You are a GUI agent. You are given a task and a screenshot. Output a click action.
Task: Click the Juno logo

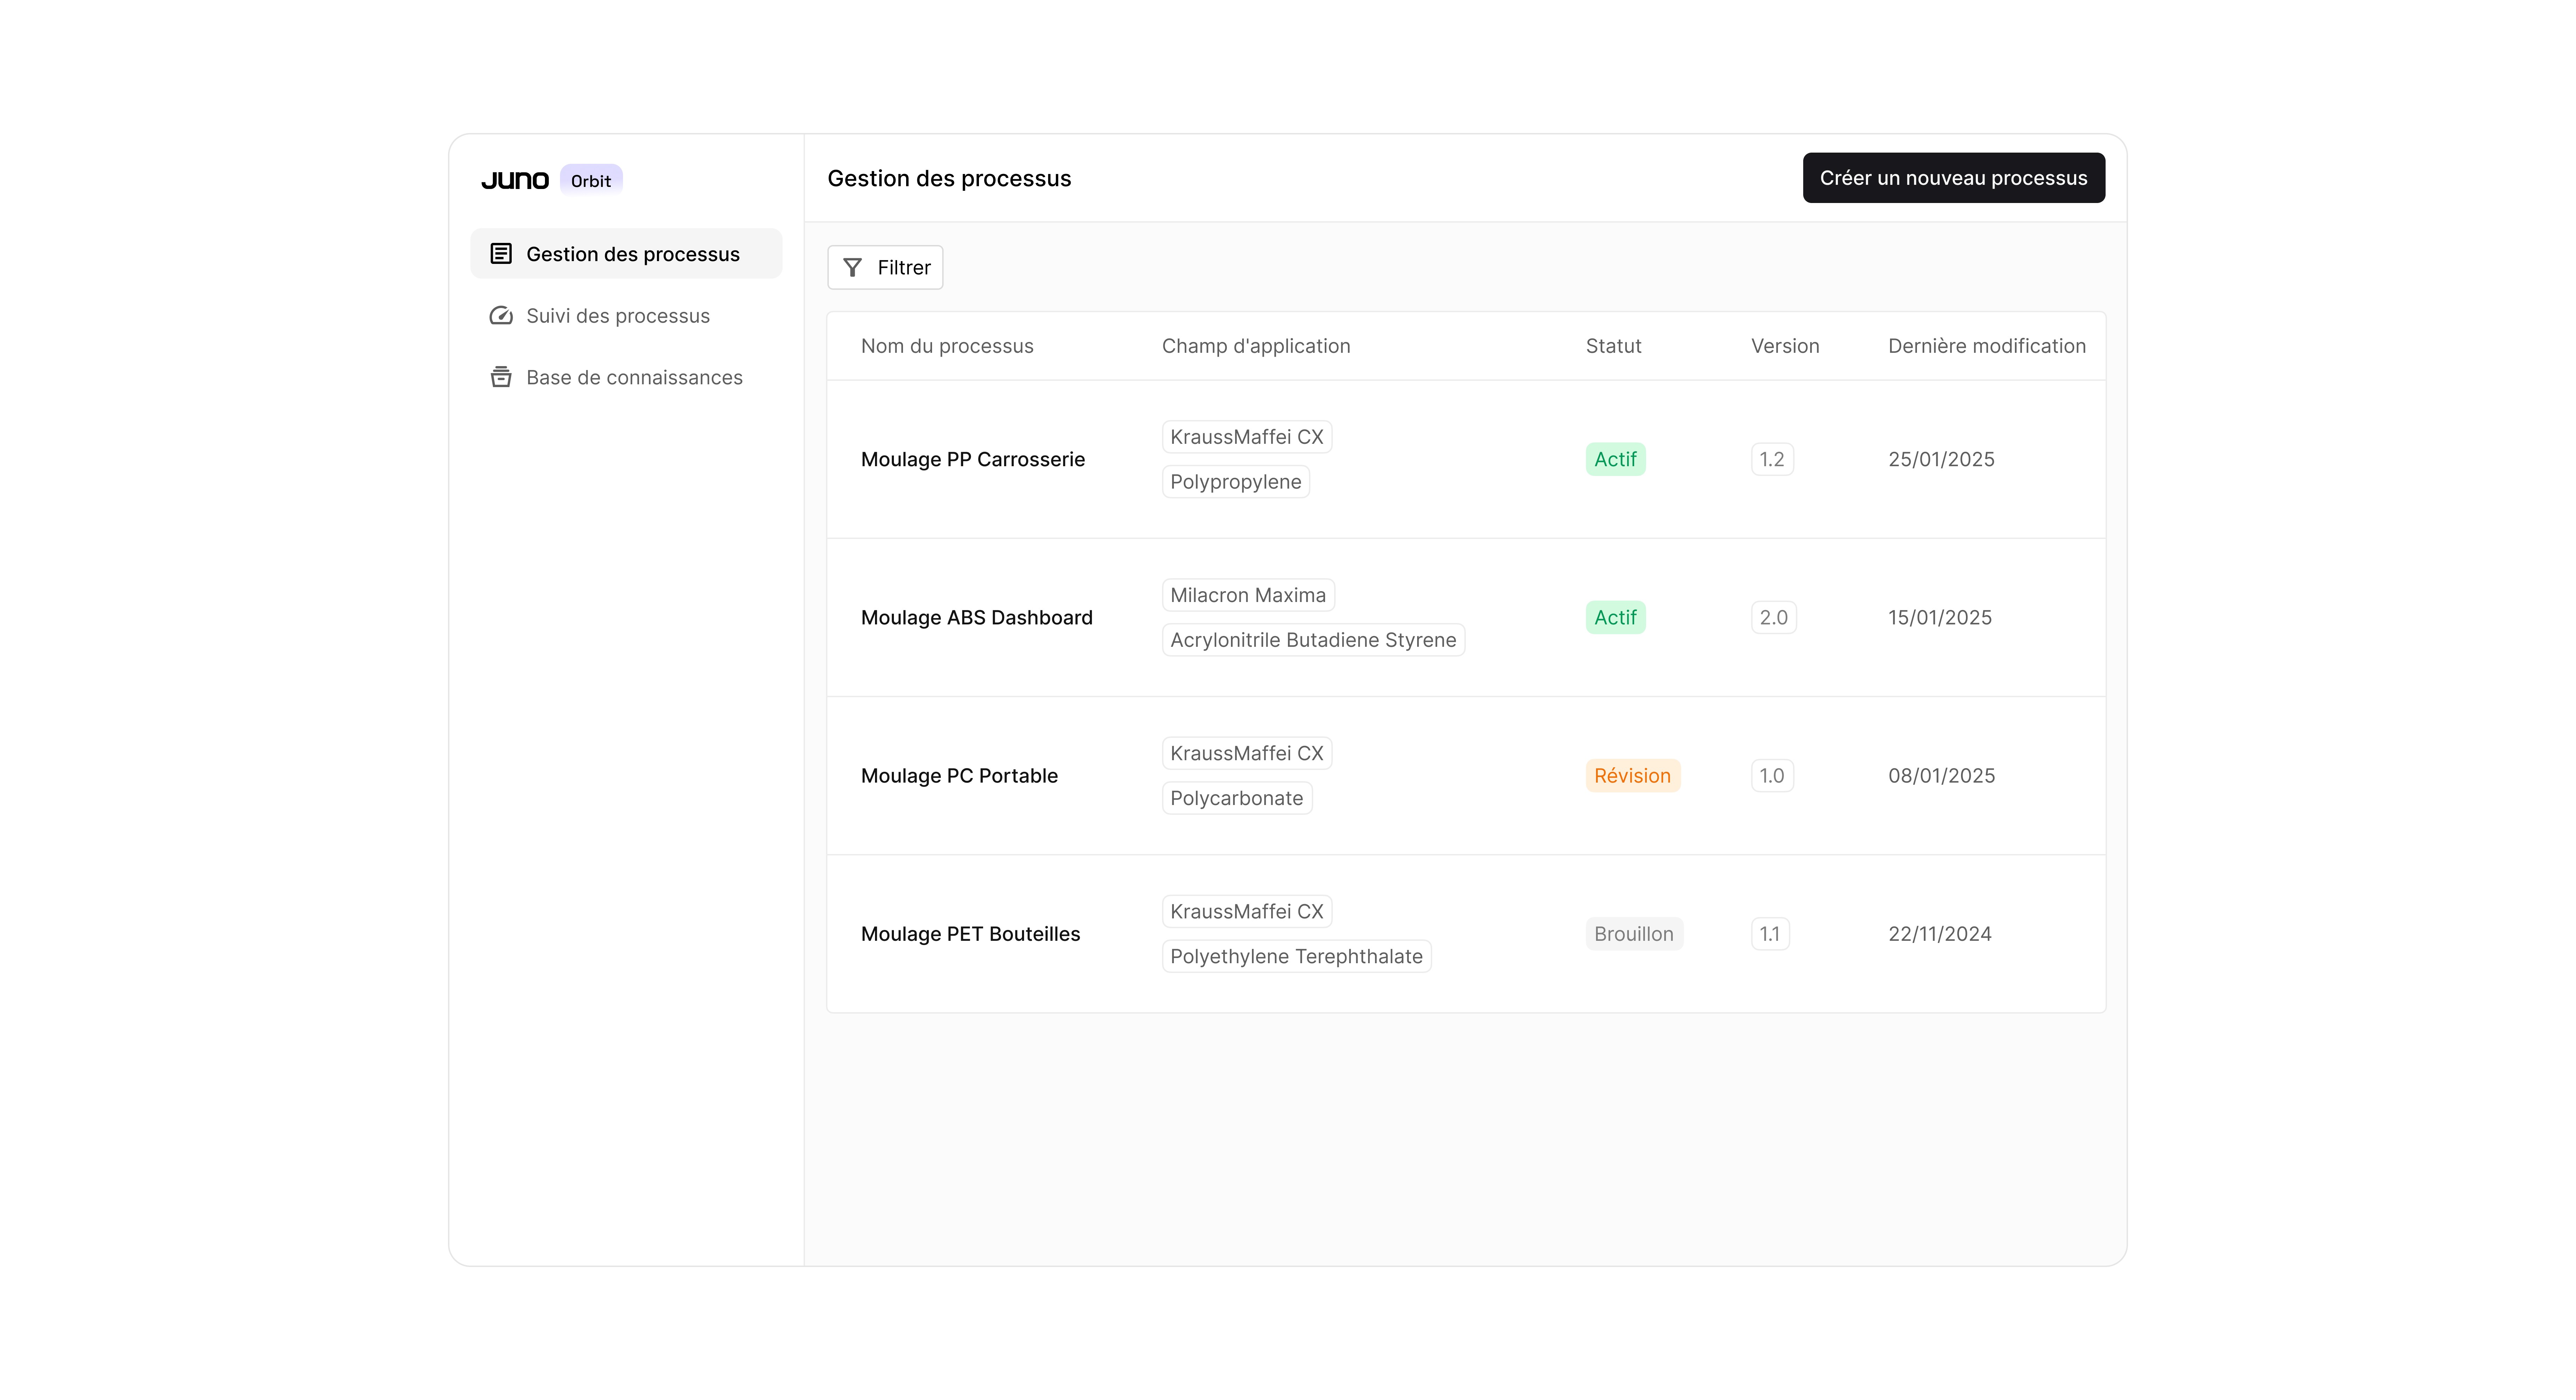tap(515, 180)
